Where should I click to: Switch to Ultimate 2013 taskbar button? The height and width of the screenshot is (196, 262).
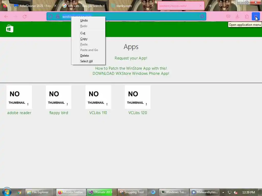(x=102, y=192)
